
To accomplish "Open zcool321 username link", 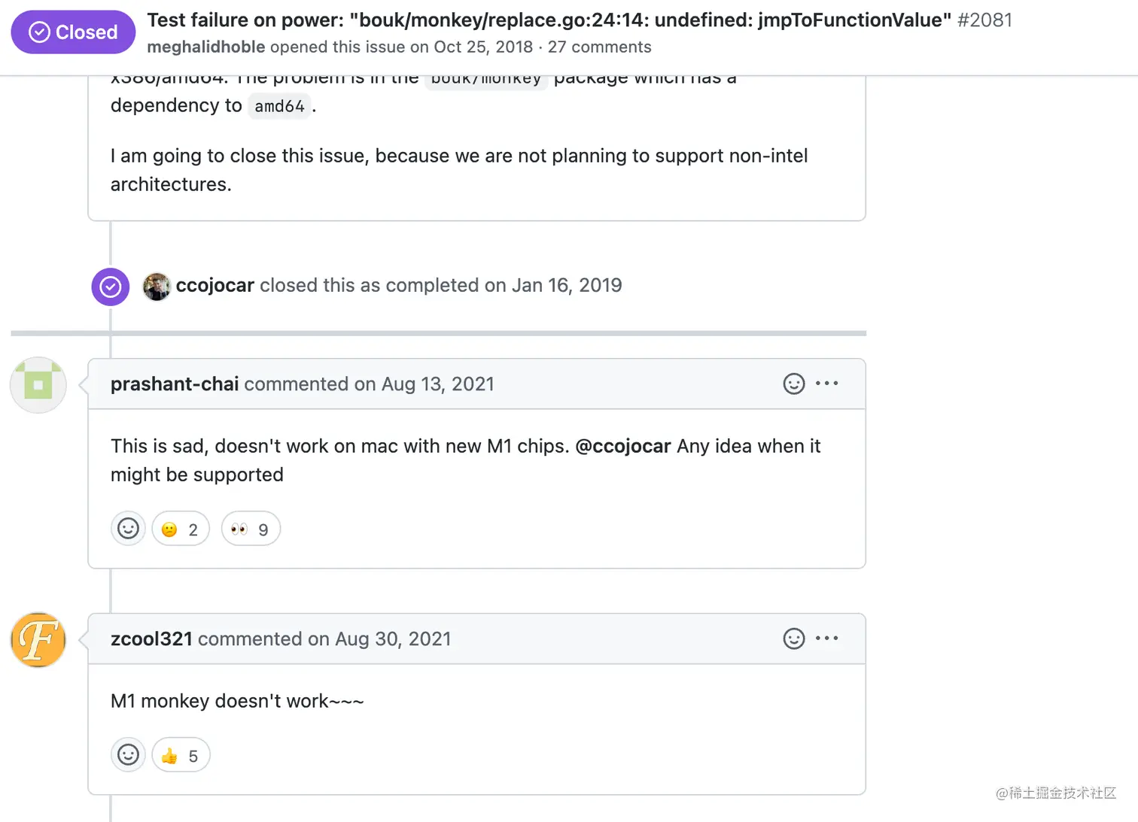I will pyautogui.click(x=151, y=639).
